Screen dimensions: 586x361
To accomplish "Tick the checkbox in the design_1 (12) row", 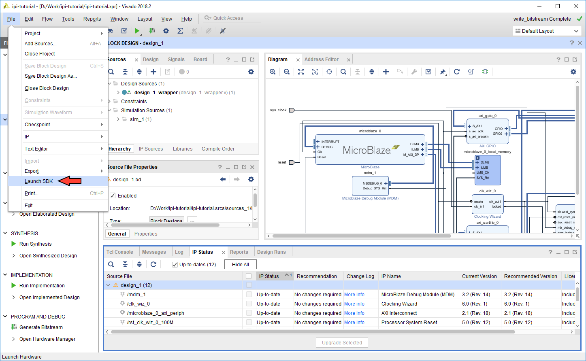I will tap(249, 285).
